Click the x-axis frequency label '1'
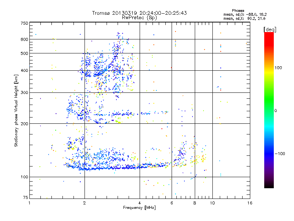 [29, 203]
